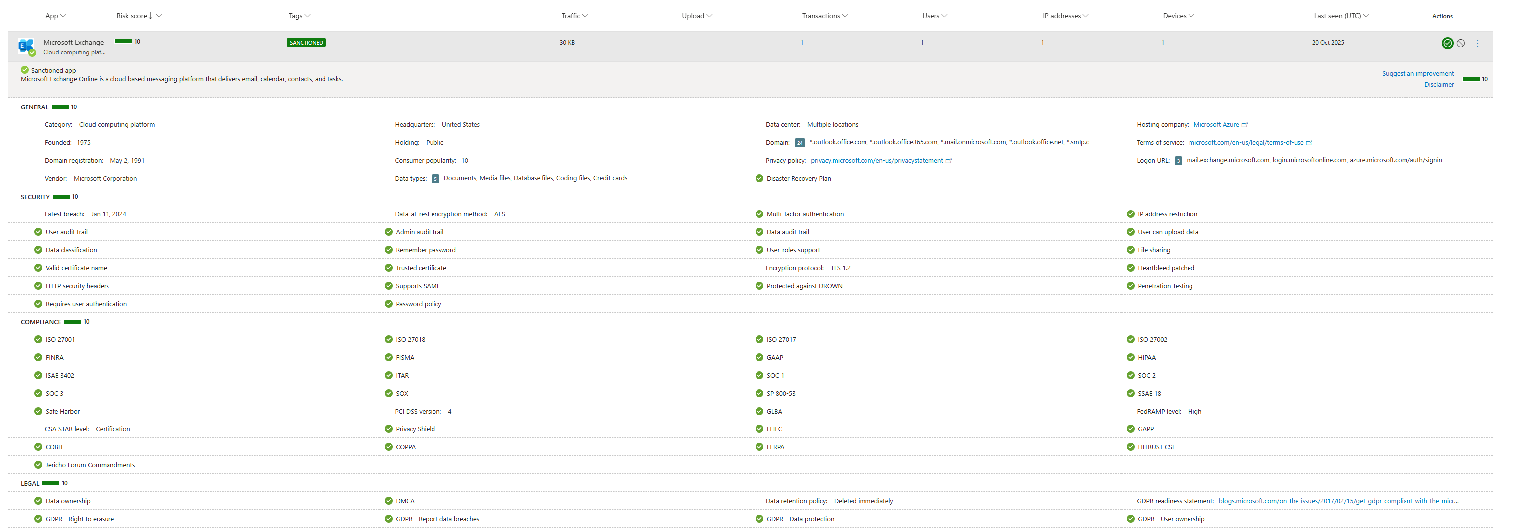Click the unsanction app blocked-circle icon
1514x531 pixels.
click(x=1461, y=43)
